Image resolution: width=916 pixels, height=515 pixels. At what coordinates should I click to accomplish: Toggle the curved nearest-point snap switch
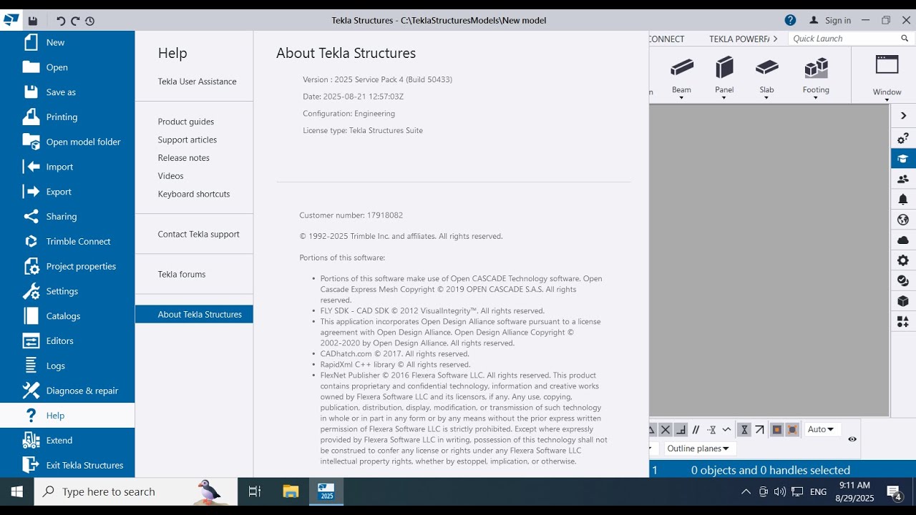(726, 430)
